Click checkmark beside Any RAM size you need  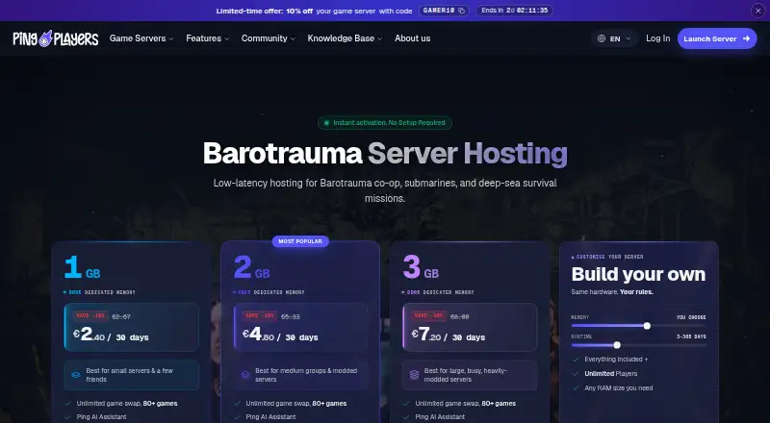click(576, 387)
